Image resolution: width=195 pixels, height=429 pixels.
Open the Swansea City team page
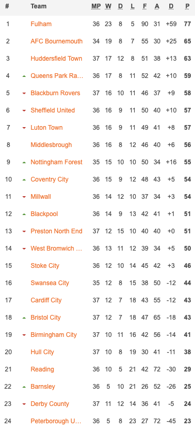tap(50, 283)
